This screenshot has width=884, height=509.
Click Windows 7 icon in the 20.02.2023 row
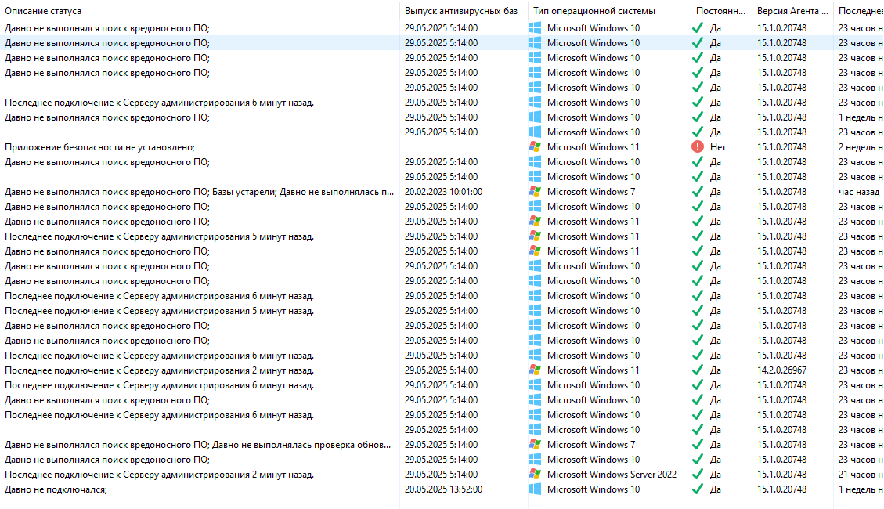pos(535,192)
